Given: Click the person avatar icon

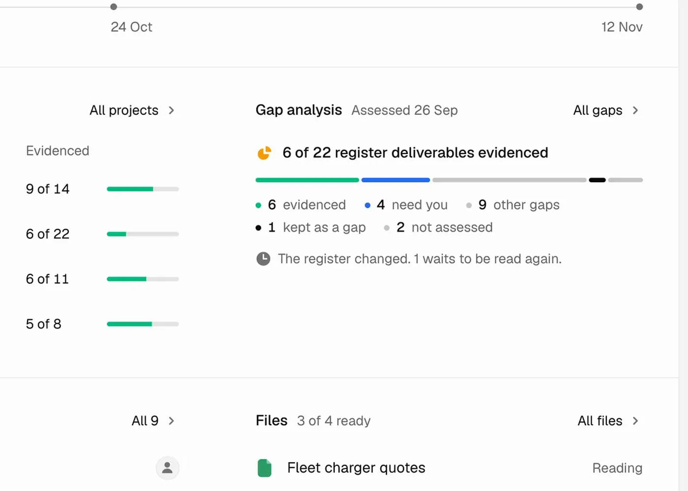Looking at the screenshot, I should pos(168,468).
